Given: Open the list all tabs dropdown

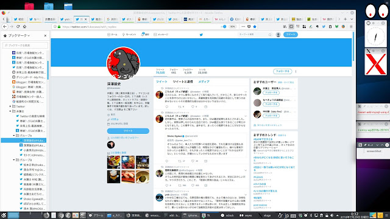Looking at the screenshot, I should (x=352, y=19).
